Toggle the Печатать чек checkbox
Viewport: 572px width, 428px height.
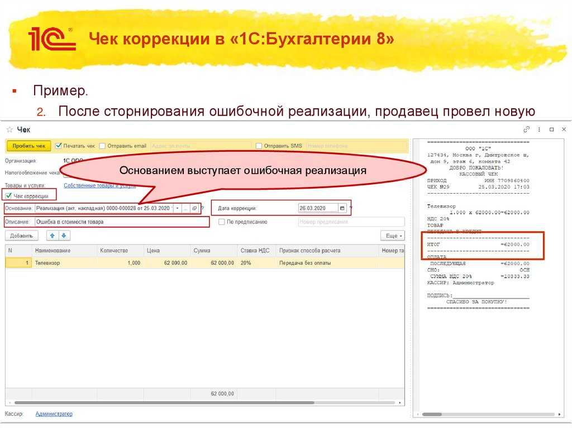pos(58,146)
